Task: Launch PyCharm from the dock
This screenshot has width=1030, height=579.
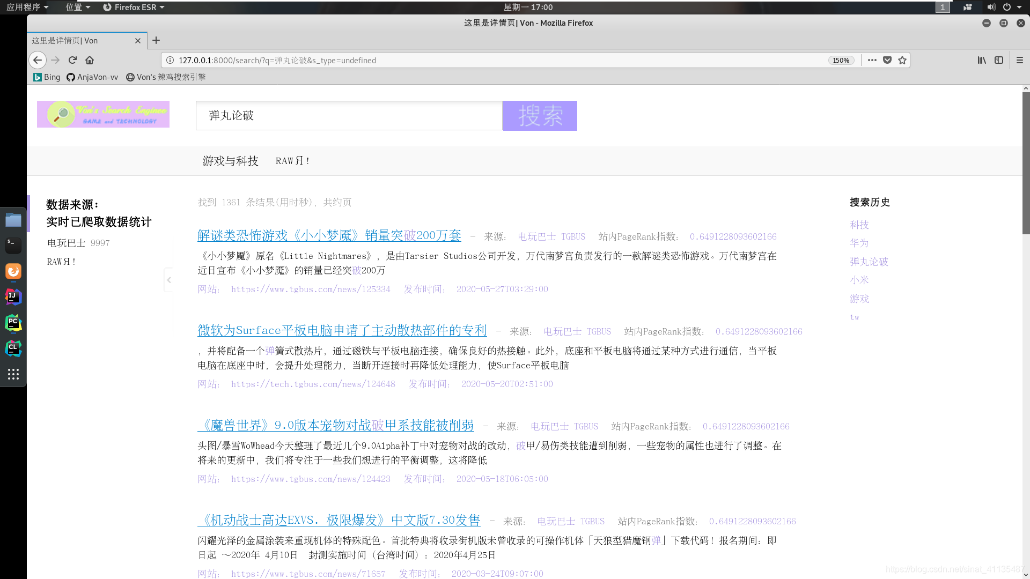Action: (13, 323)
